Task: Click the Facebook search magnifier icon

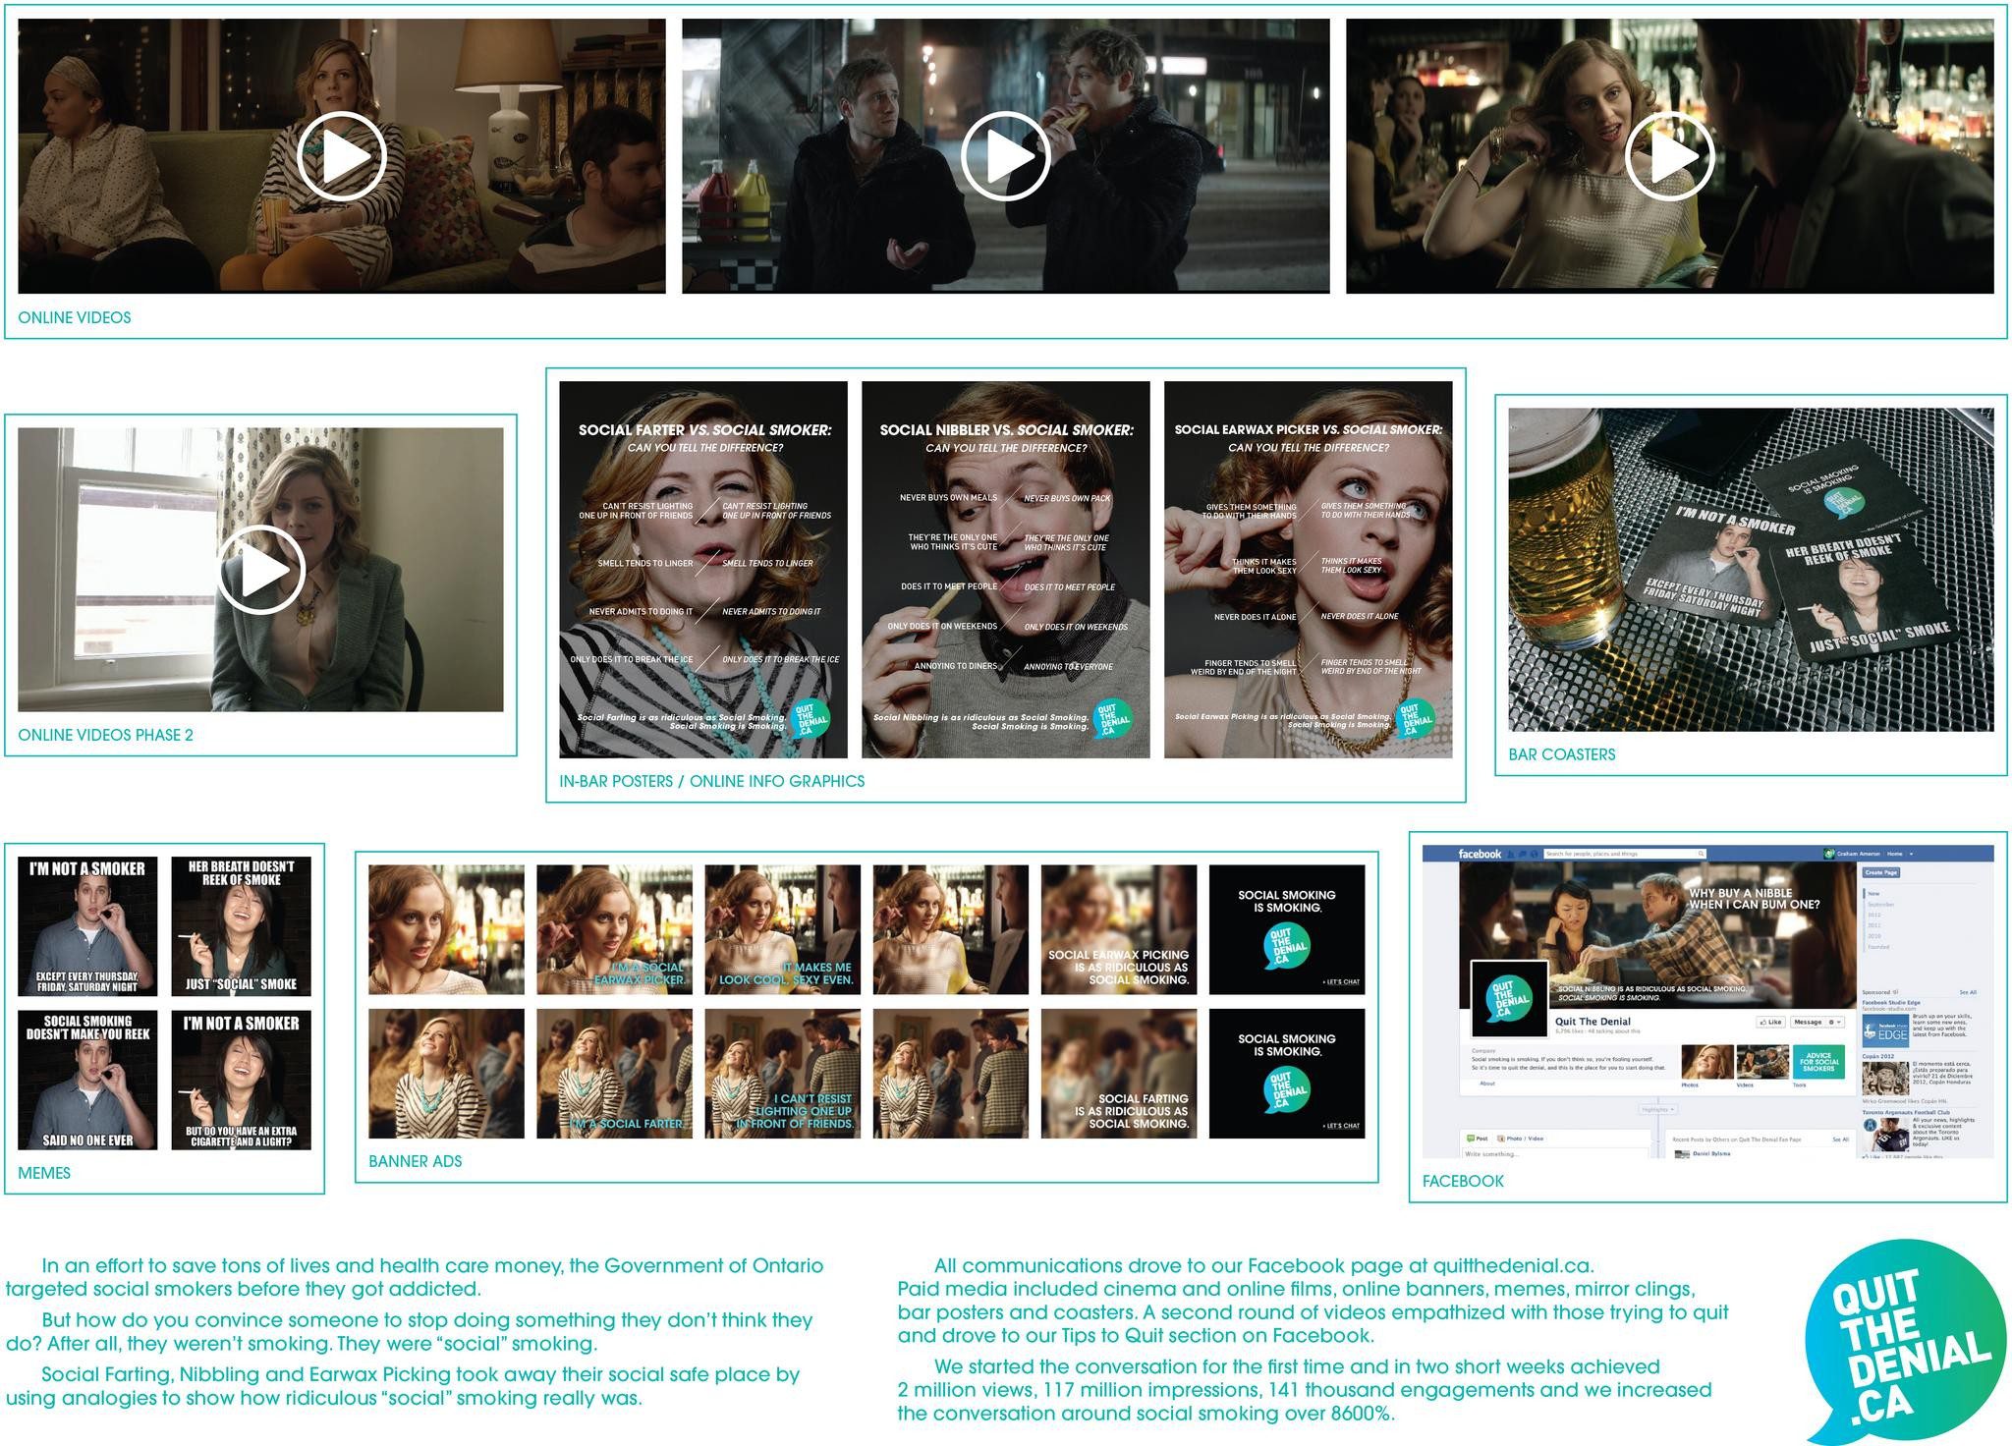Action: (x=1701, y=854)
